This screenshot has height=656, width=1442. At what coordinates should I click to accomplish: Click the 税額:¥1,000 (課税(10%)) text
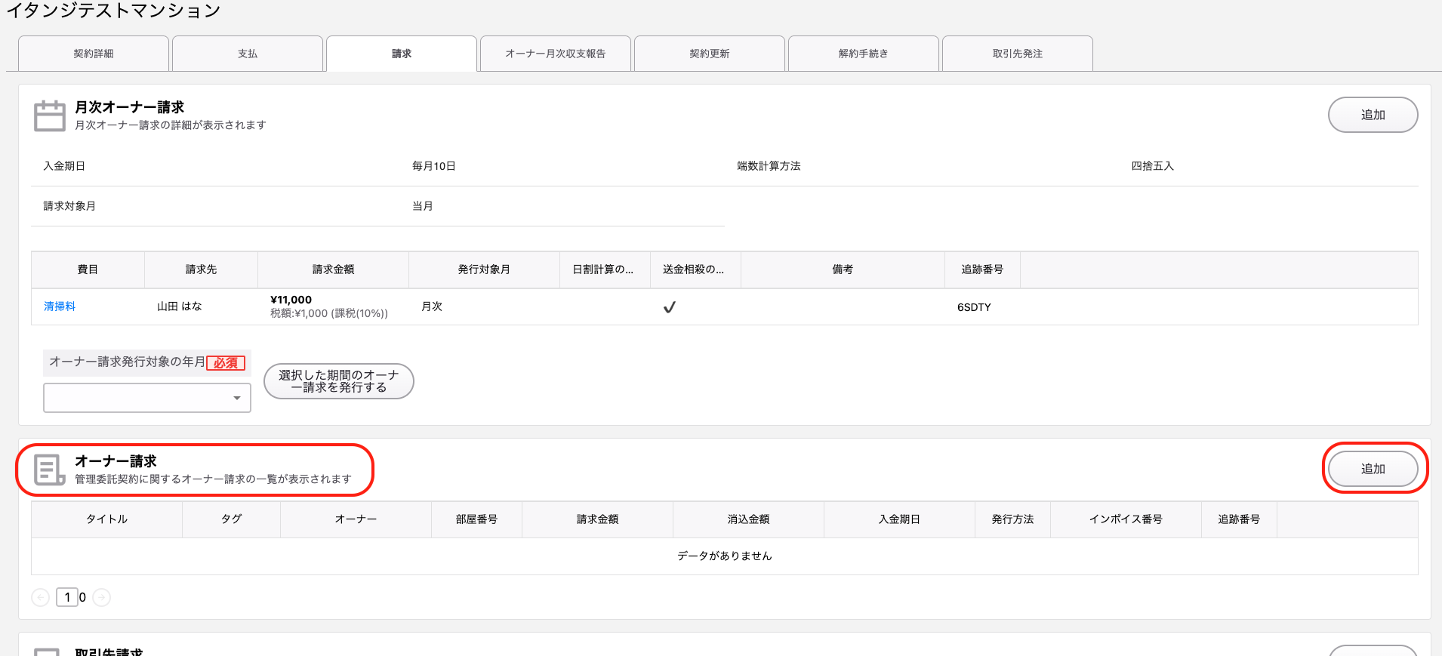click(x=329, y=313)
